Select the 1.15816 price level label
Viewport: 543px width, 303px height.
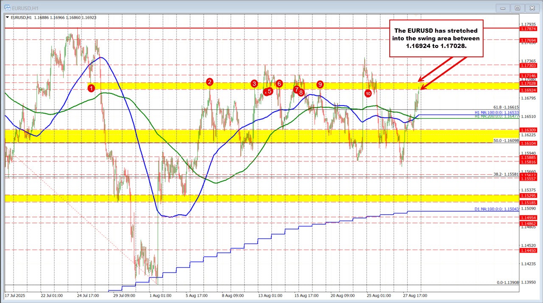[x=528, y=162]
